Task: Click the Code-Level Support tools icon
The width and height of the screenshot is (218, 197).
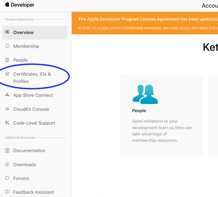Action: [7, 122]
